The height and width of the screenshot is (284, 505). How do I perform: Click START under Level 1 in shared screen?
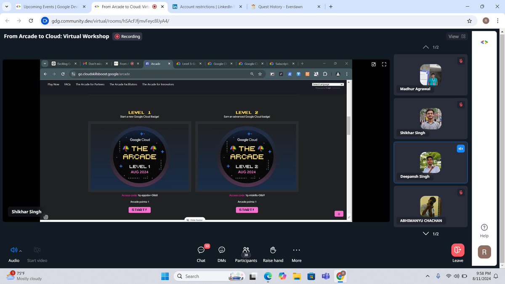click(139, 210)
